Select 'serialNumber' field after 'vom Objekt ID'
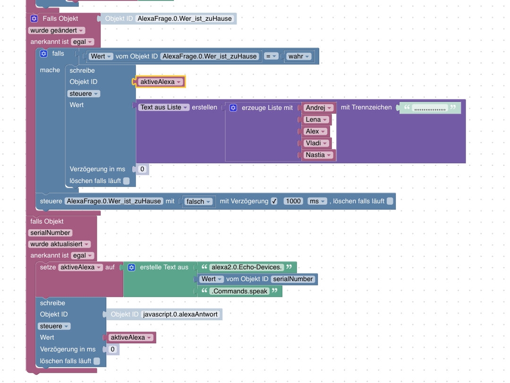This screenshot has height=383, width=510. click(293, 279)
